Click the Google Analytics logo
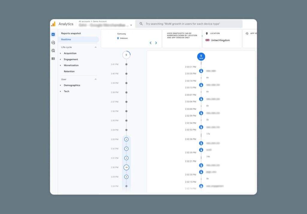Viewport: 307px width, 214px height. click(x=53, y=24)
